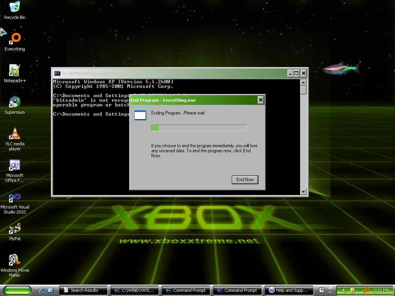Click the Ending Program progress bar

[x=199, y=128]
